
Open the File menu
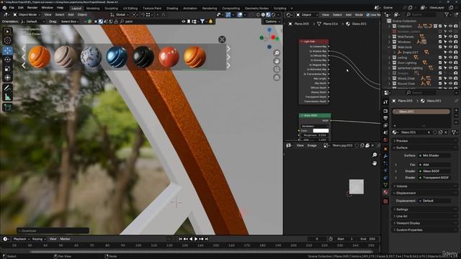(x=12, y=8)
